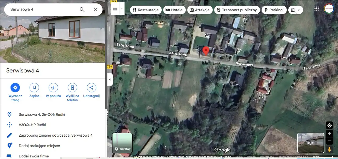Open the Street View thumbnail preview
338x159 pixels.
tap(311, 143)
